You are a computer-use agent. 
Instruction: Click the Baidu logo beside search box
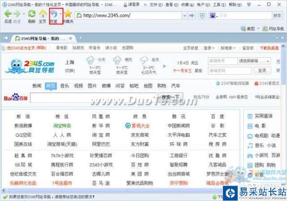click(x=16, y=97)
